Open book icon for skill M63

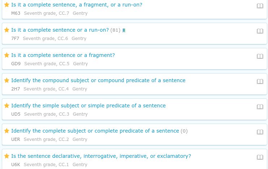[260, 6]
